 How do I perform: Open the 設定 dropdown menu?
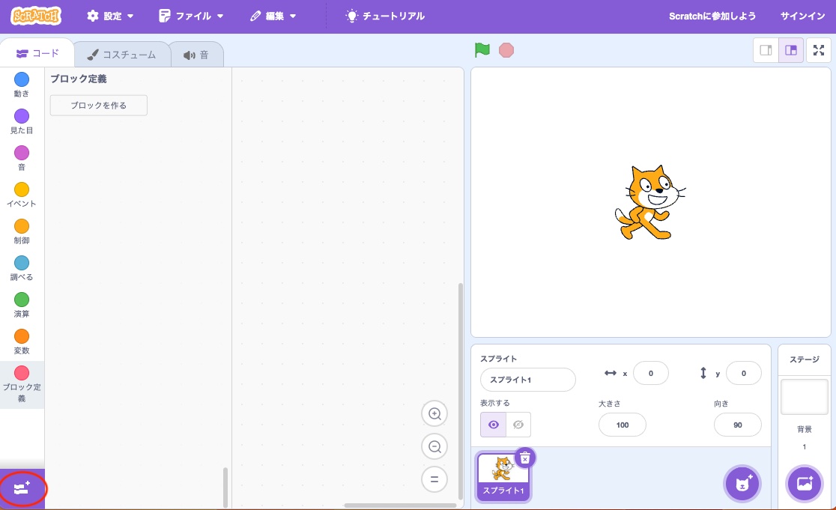click(x=111, y=16)
